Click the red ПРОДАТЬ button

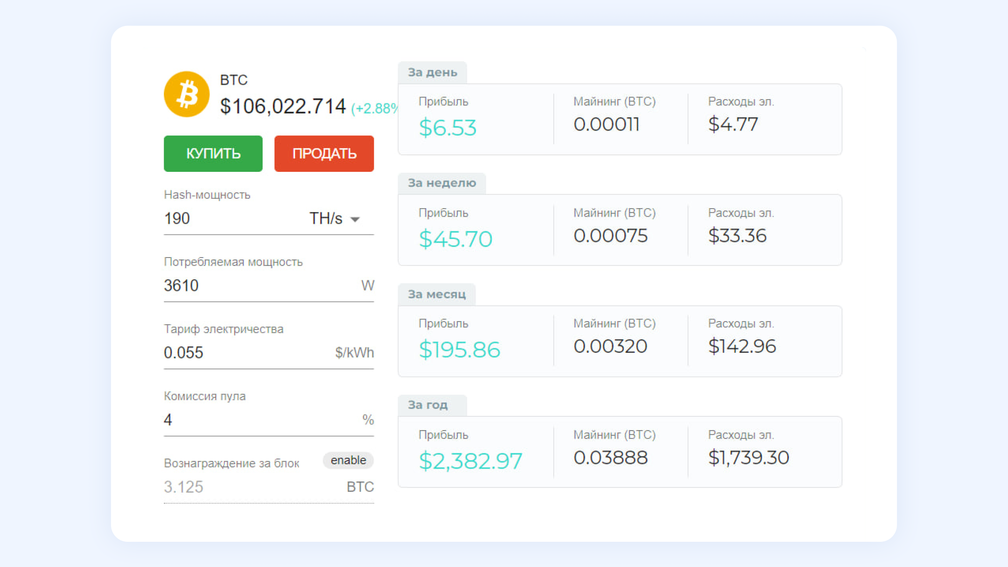324,153
